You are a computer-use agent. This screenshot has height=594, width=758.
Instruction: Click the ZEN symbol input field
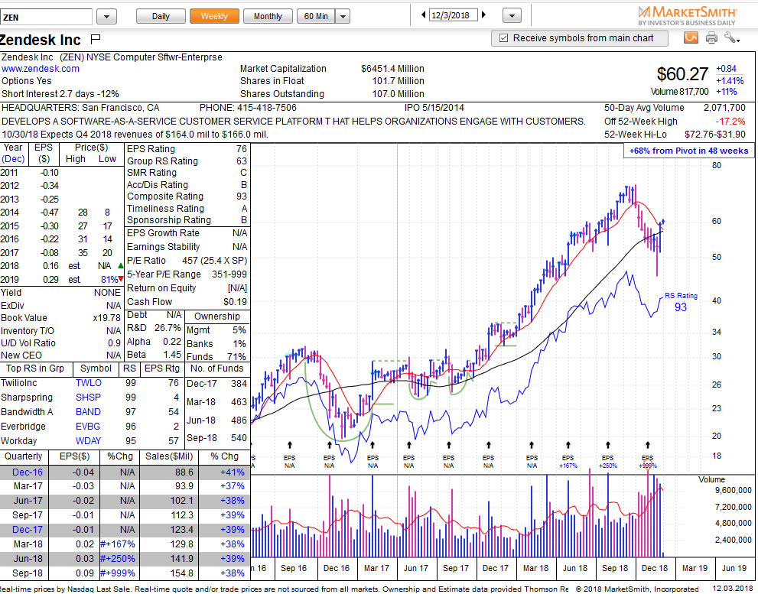pyautogui.click(x=46, y=17)
